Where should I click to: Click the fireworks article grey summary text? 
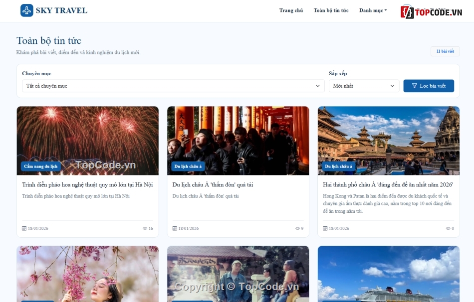(76, 196)
